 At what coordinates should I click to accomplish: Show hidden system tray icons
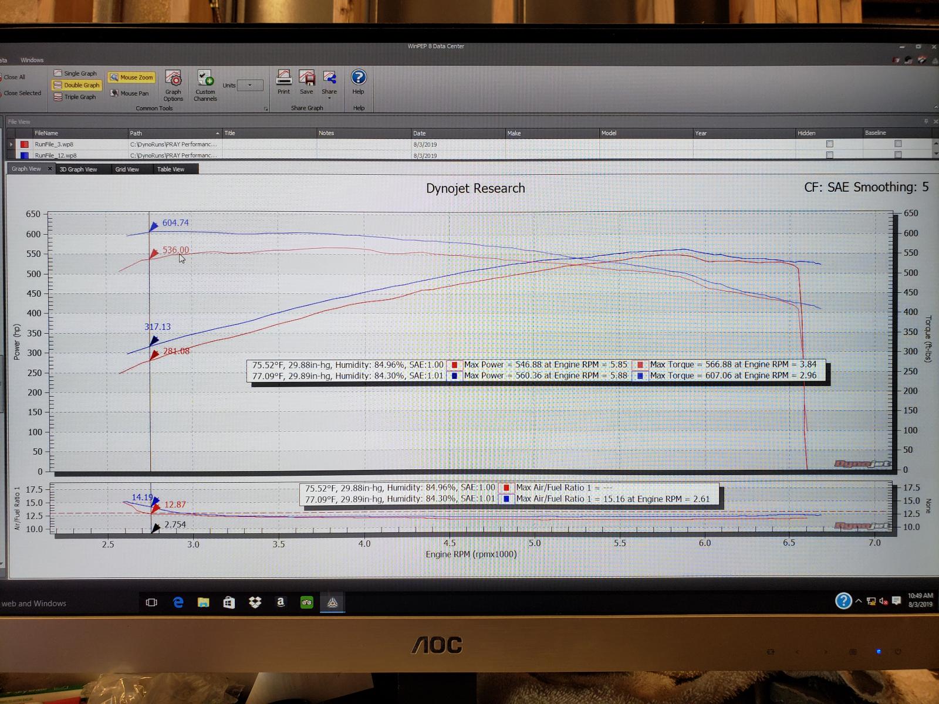click(x=859, y=601)
